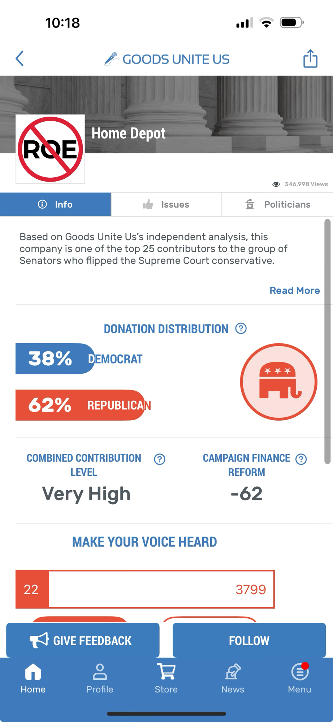Tap the 22 vs 3799 vote bar
The height and width of the screenshot is (722, 333).
point(145,589)
